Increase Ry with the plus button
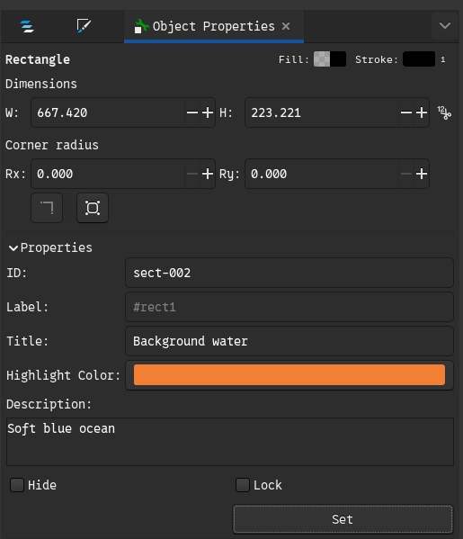The height and width of the screenshot is (539, 463). point(422,174)
